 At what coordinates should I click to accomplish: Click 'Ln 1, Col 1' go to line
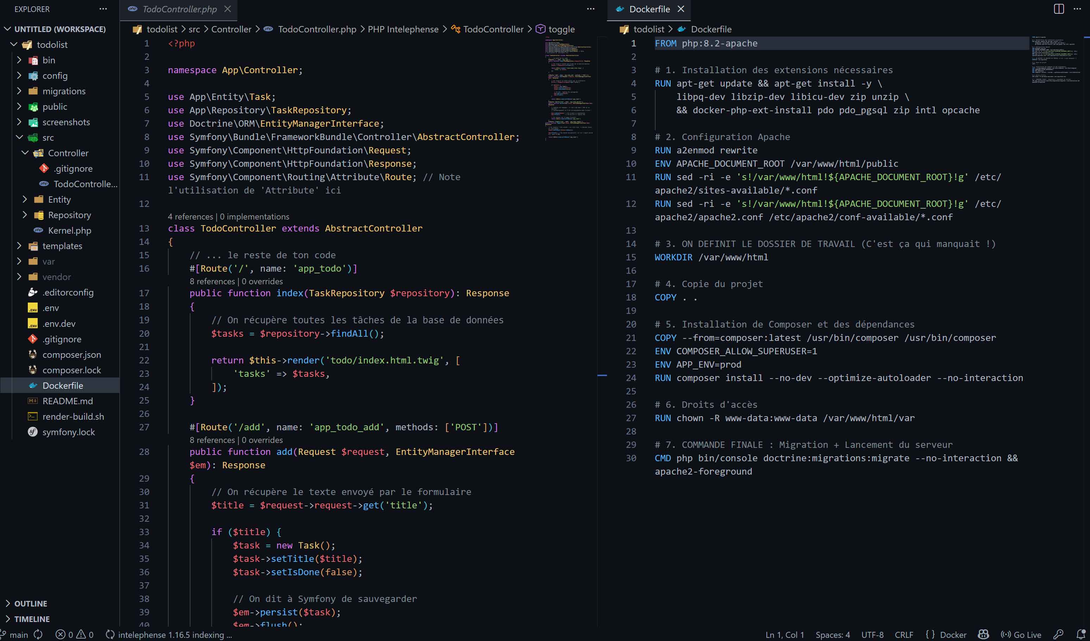[x=785, y=635]
